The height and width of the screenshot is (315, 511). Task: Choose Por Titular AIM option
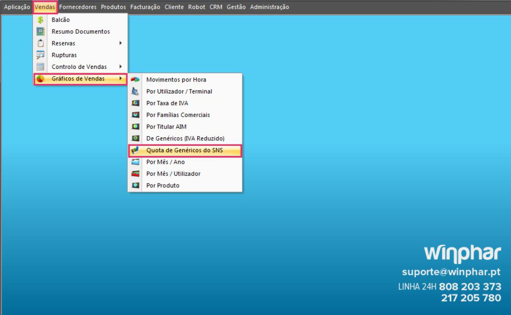(x=185, y=126)
